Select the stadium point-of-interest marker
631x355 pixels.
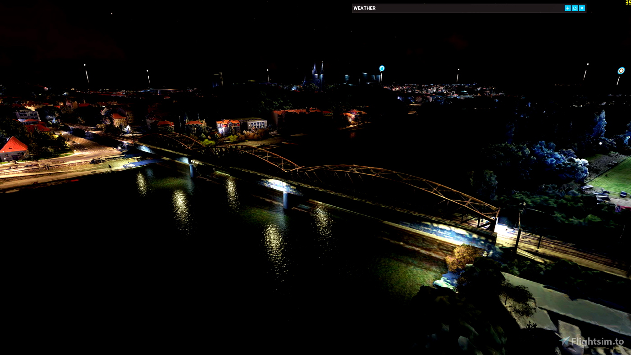coord(621,71)
